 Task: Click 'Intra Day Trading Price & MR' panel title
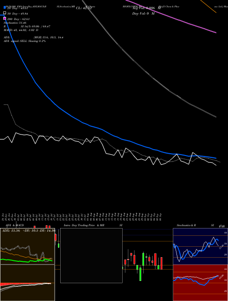(x=84, y=225)
